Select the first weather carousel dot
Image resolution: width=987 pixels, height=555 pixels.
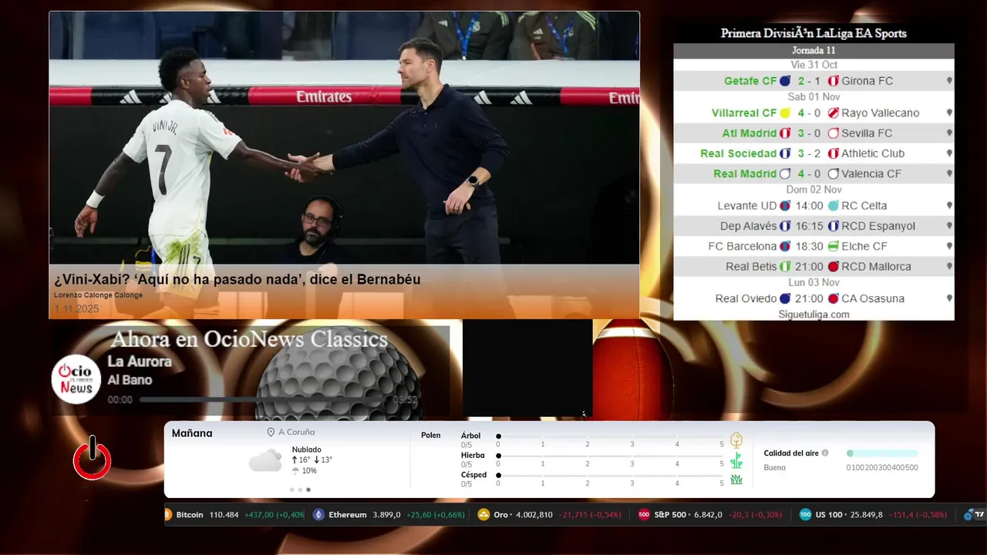[291, 489]
